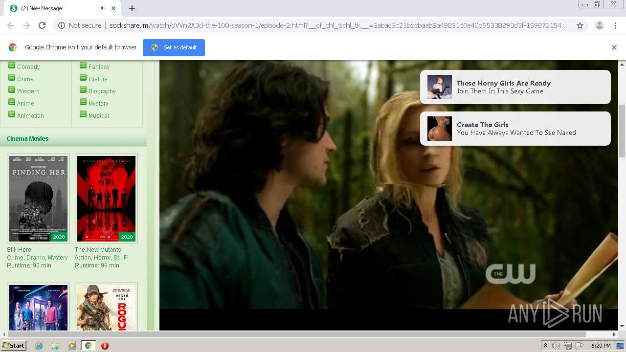Click the video player frame

(389, 196)
